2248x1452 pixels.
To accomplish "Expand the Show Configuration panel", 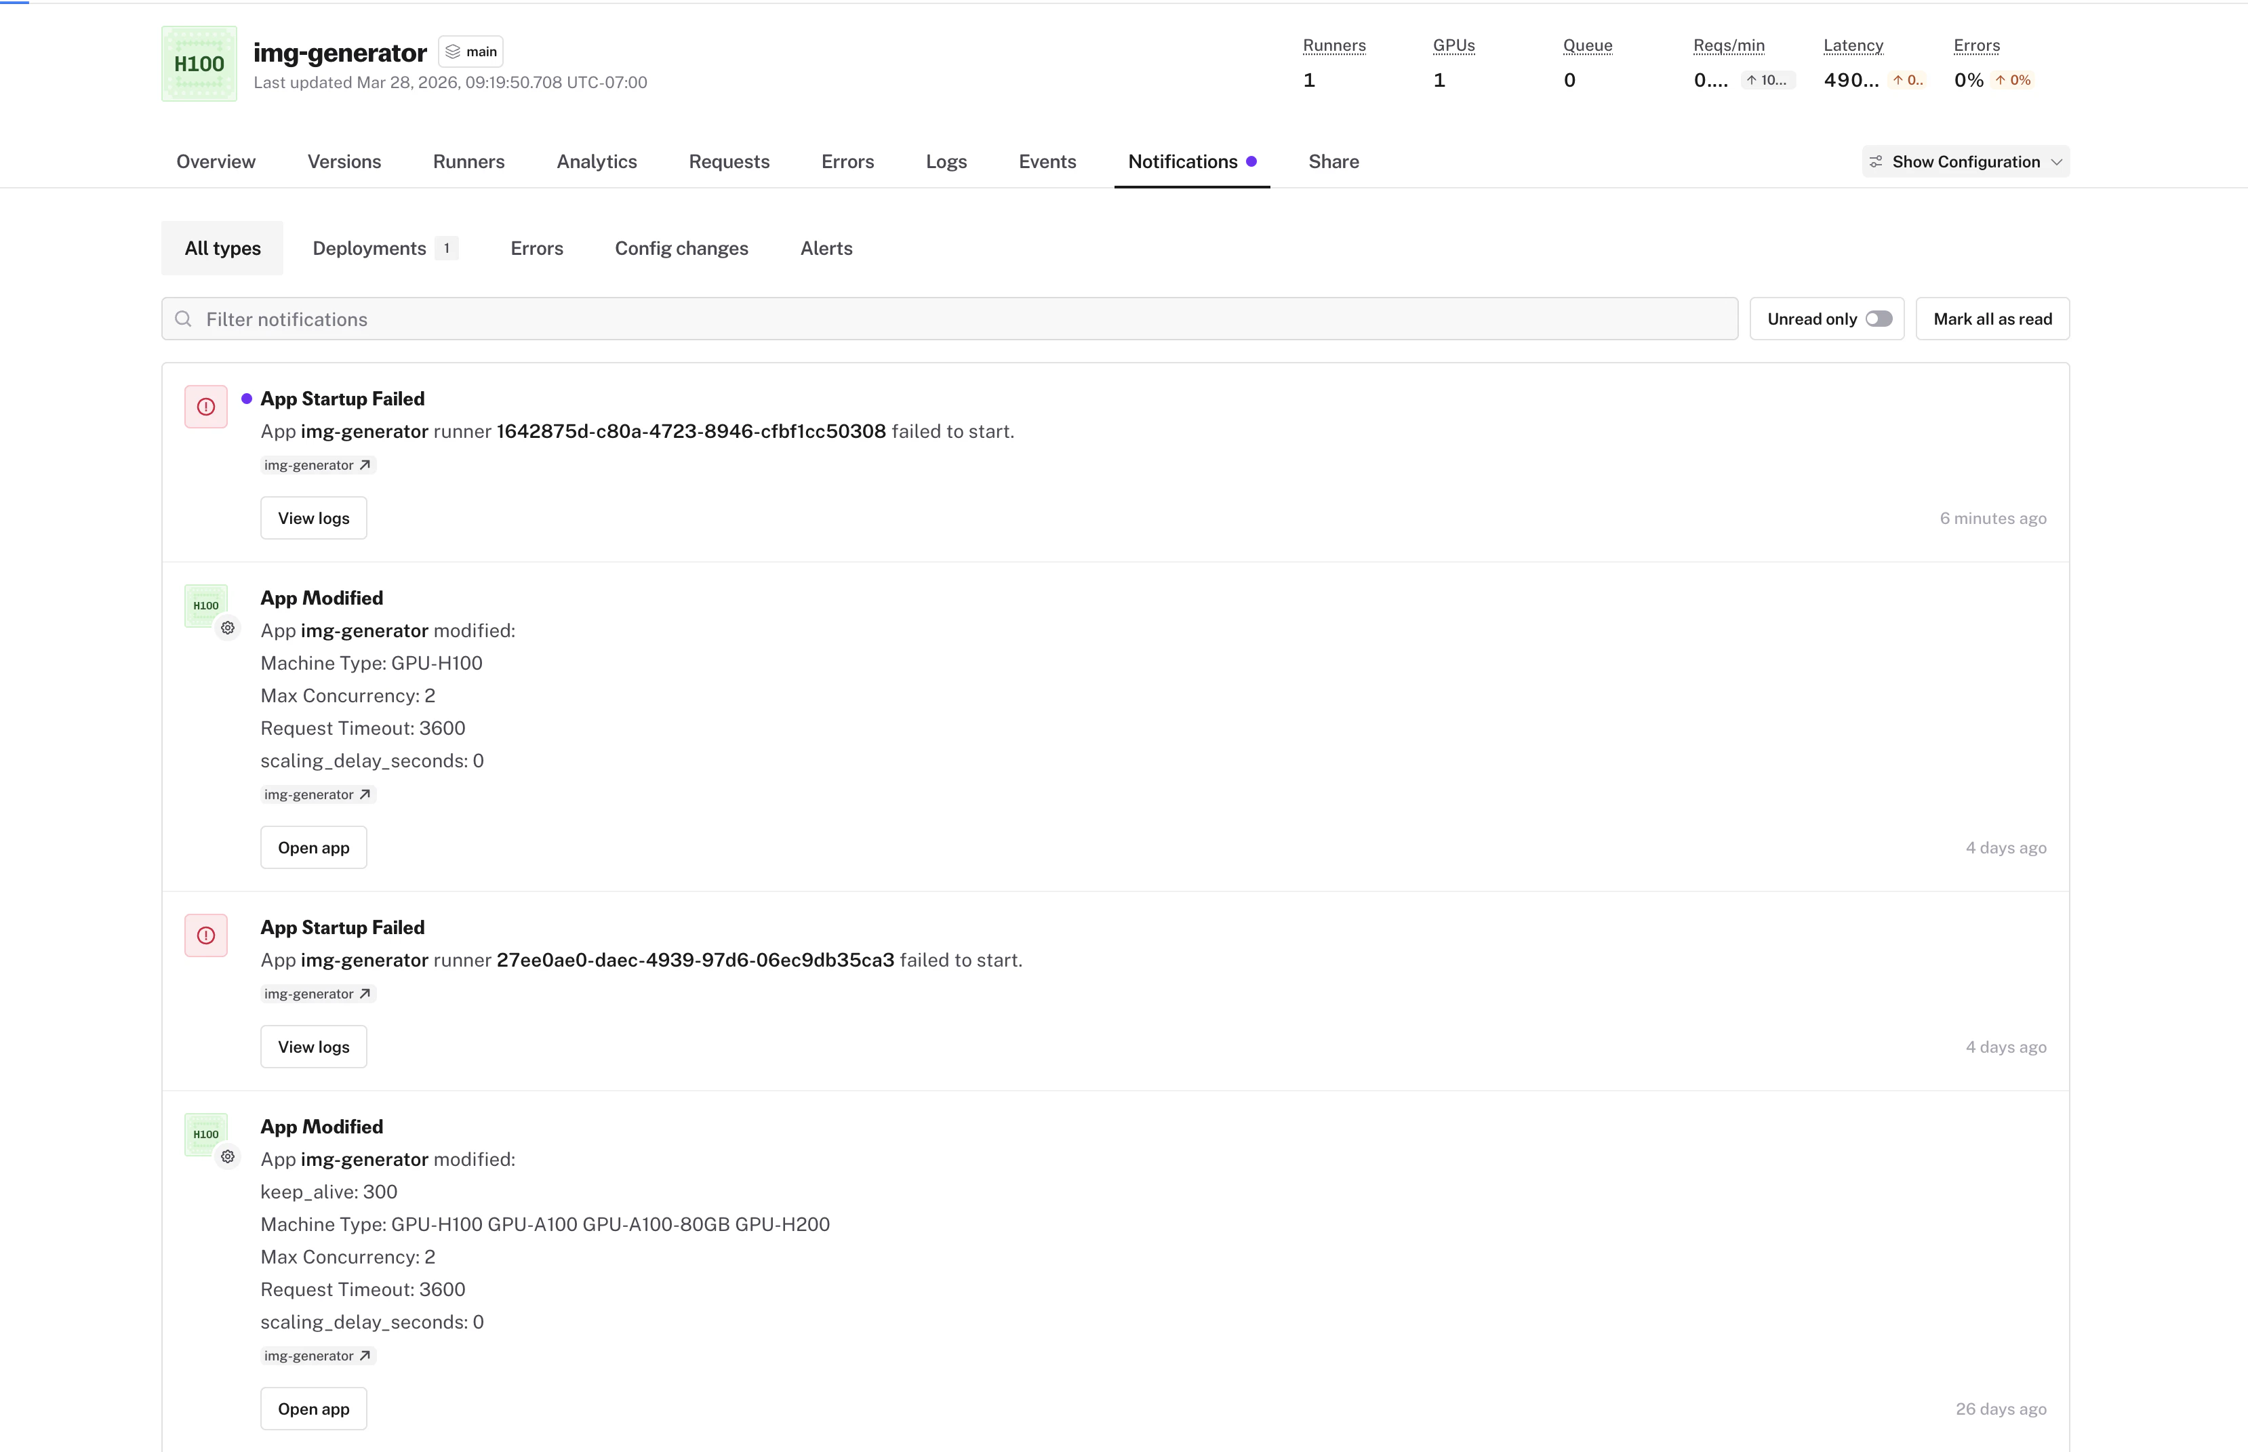I will pos(1966,161).
